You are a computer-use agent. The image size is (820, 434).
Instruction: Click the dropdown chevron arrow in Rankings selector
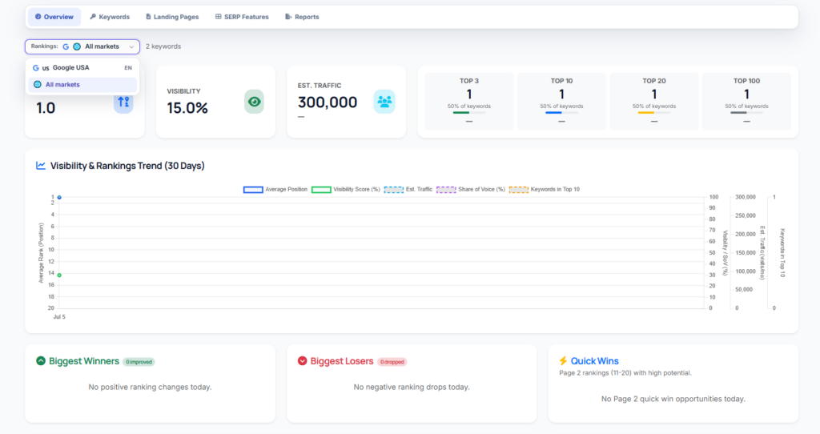pos(131,47)
